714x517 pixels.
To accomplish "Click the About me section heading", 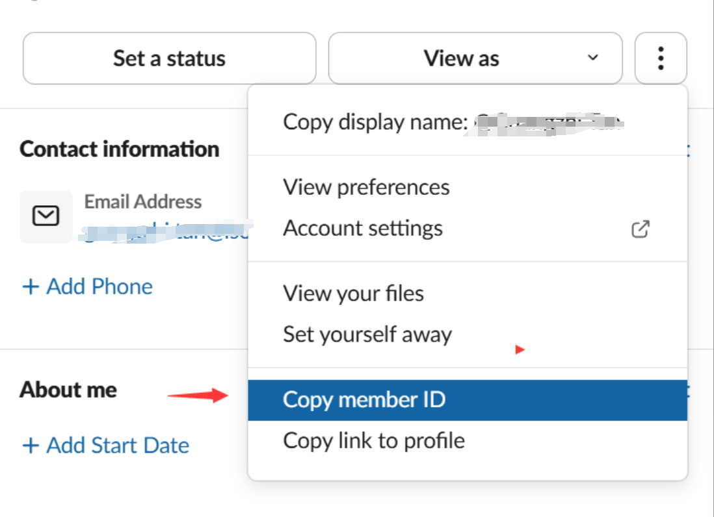I will coord(68,390).
